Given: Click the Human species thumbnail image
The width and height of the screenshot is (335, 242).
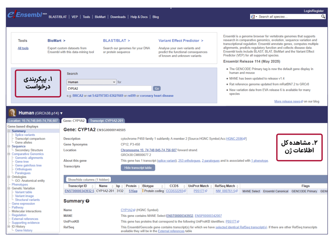Looking at the screenshot, I should 12,113.
